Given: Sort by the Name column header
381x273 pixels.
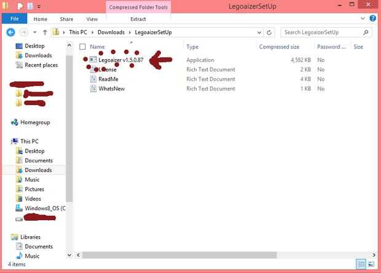Looking at the screenshot, I should coord(97,47).
